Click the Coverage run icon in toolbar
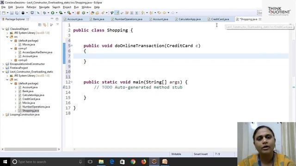 click(61, 13)
